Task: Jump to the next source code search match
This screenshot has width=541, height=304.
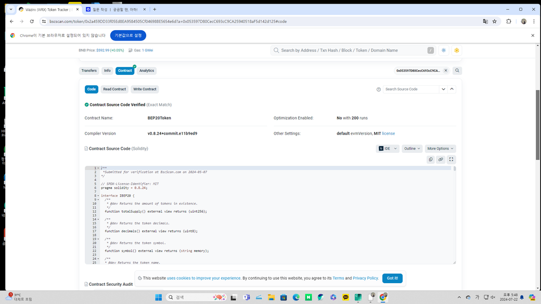Action: (443, 89)
